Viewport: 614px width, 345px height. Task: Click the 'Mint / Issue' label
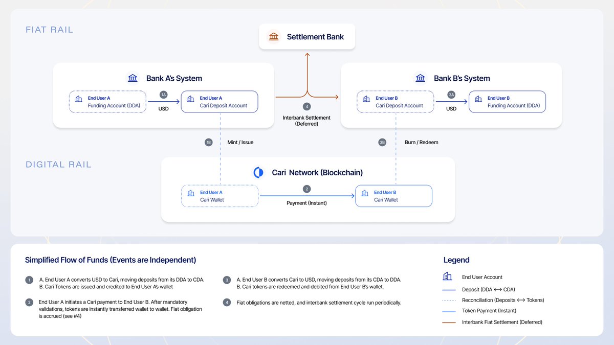[240, 143]
